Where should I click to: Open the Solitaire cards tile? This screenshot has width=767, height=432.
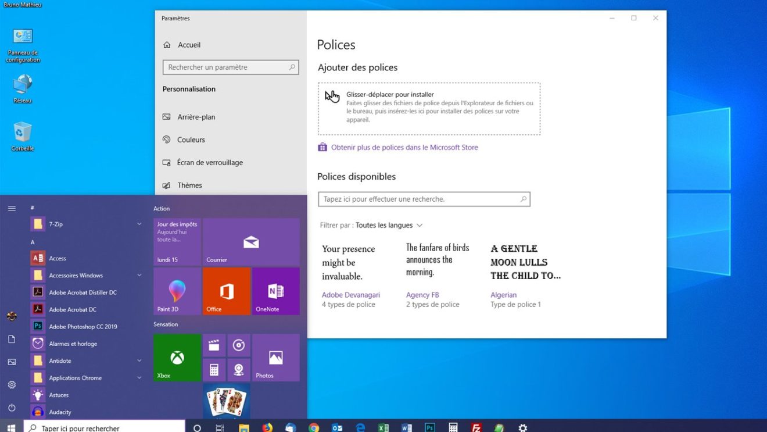227,401
